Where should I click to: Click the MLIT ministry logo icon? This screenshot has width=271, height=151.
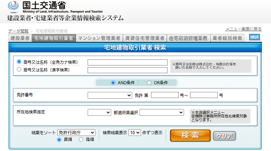pos(13,7)
